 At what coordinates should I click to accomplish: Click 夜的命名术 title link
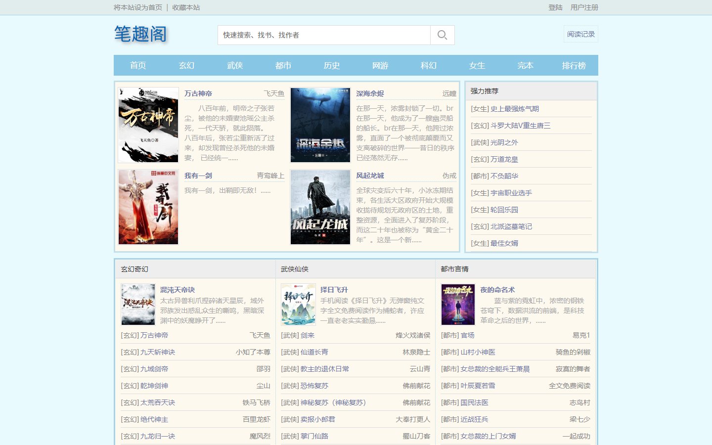tap(497, 290)
